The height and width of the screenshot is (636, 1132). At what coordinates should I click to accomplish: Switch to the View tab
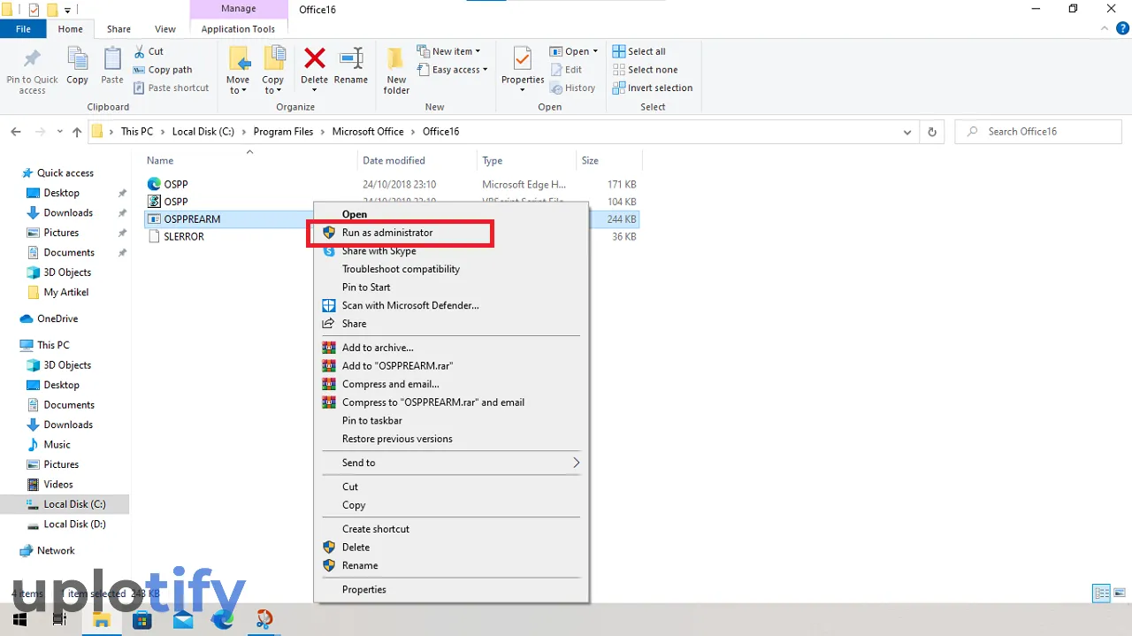(165, 29)
